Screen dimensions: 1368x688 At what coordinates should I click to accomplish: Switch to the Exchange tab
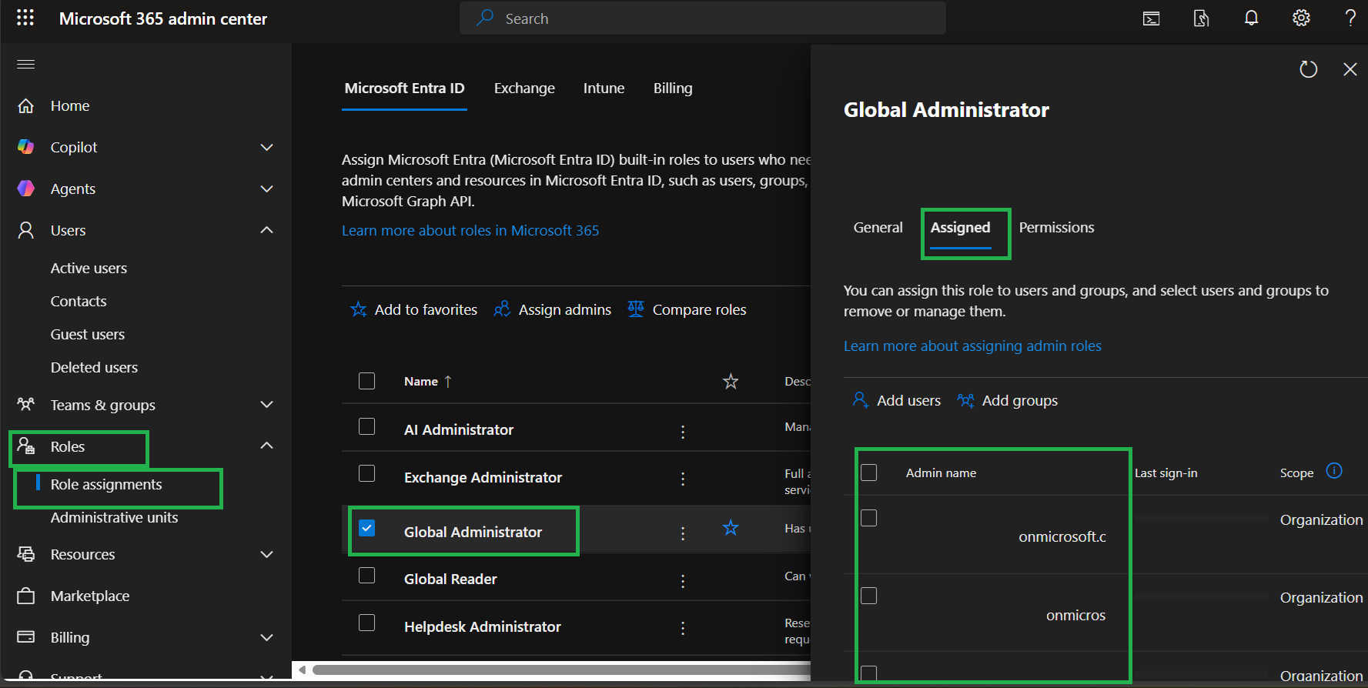pyautogui.click(x=524, y=89)
